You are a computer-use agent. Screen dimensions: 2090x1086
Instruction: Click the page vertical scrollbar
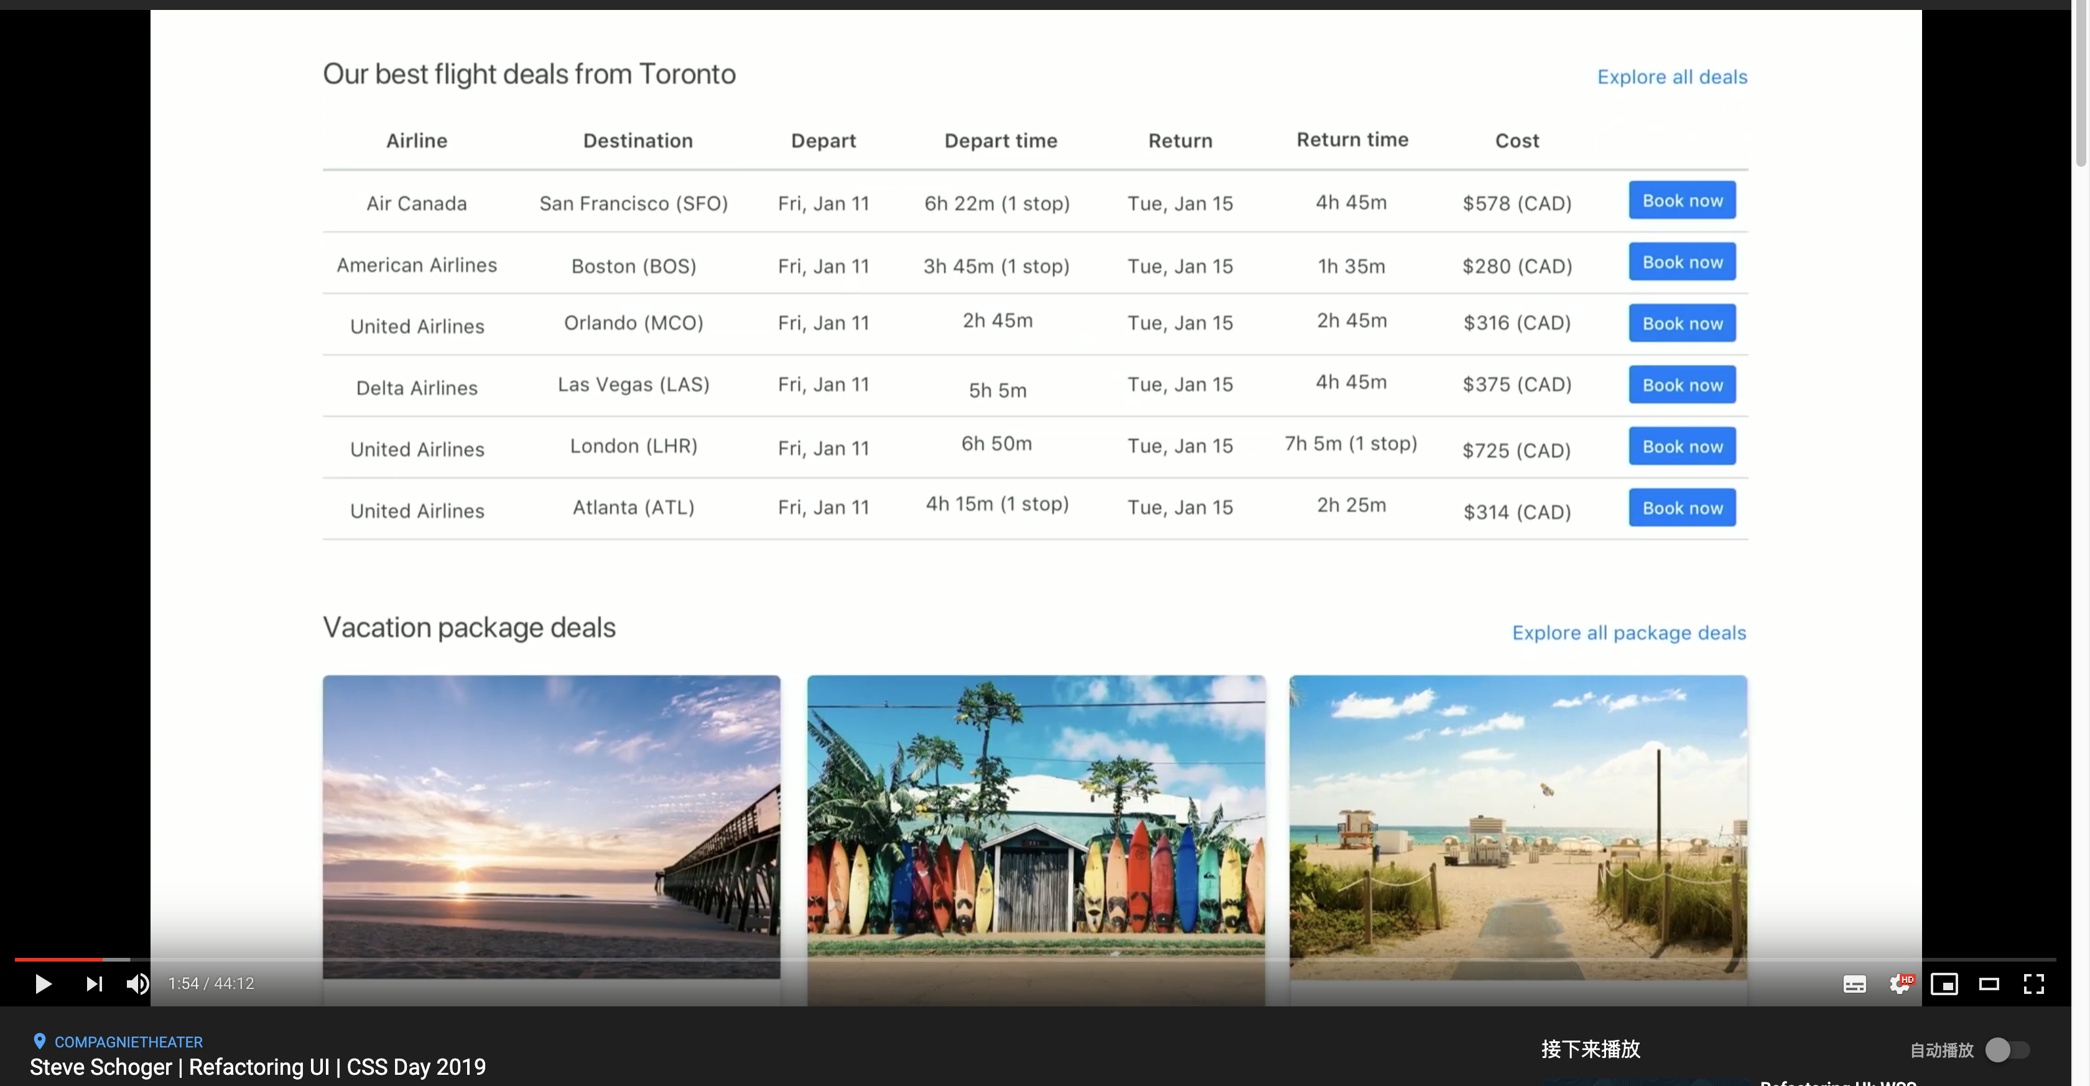click(2080, 81)
